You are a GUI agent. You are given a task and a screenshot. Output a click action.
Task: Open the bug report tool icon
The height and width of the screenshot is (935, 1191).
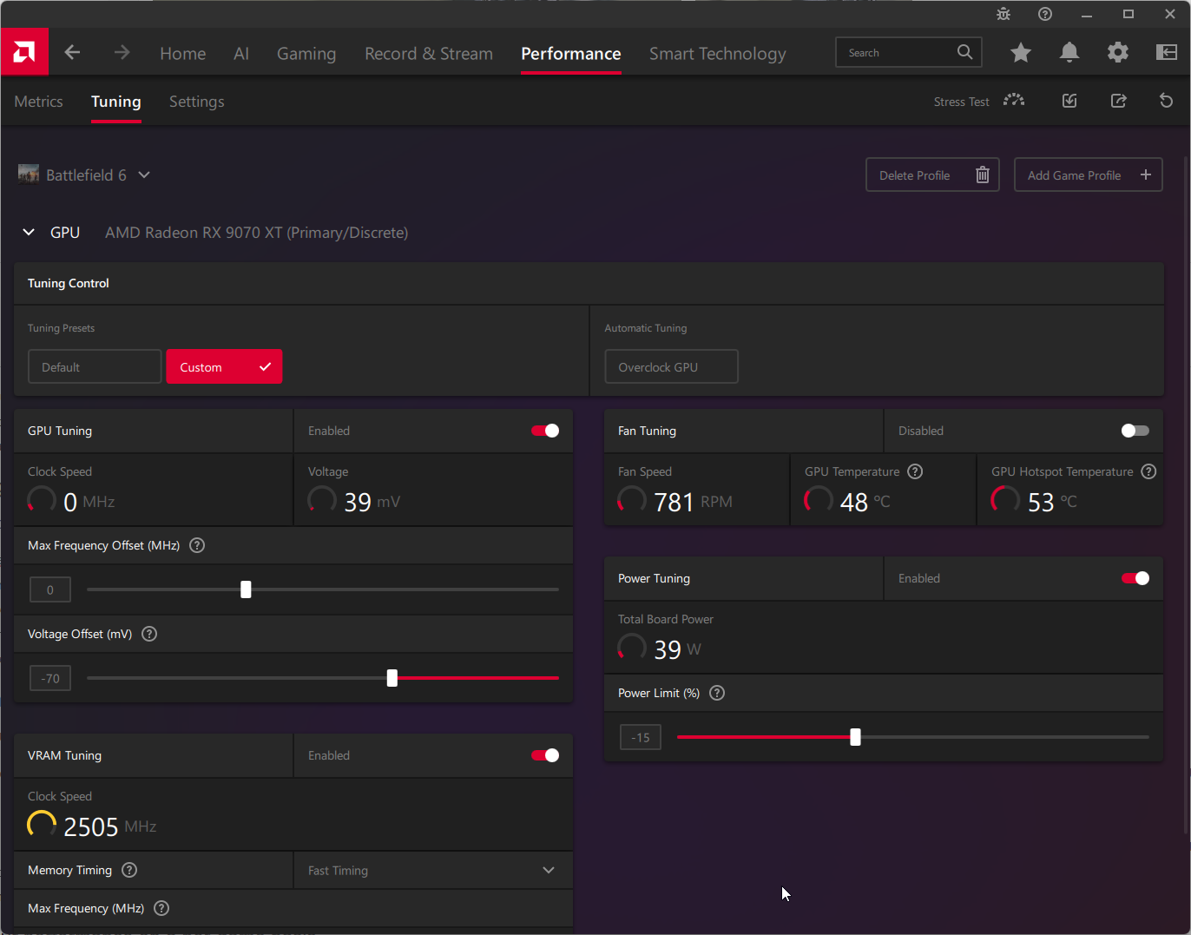coord(1003,14)
